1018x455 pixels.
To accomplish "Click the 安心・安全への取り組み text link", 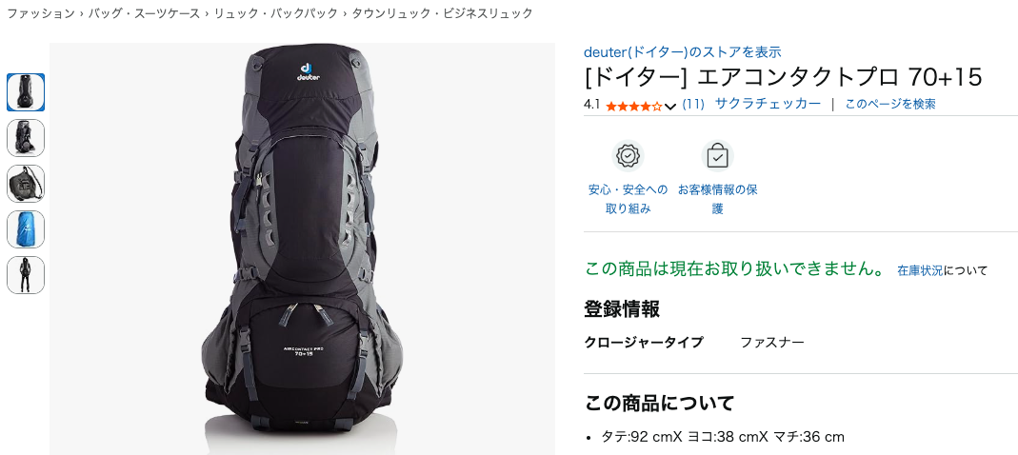I will point(628,199).
